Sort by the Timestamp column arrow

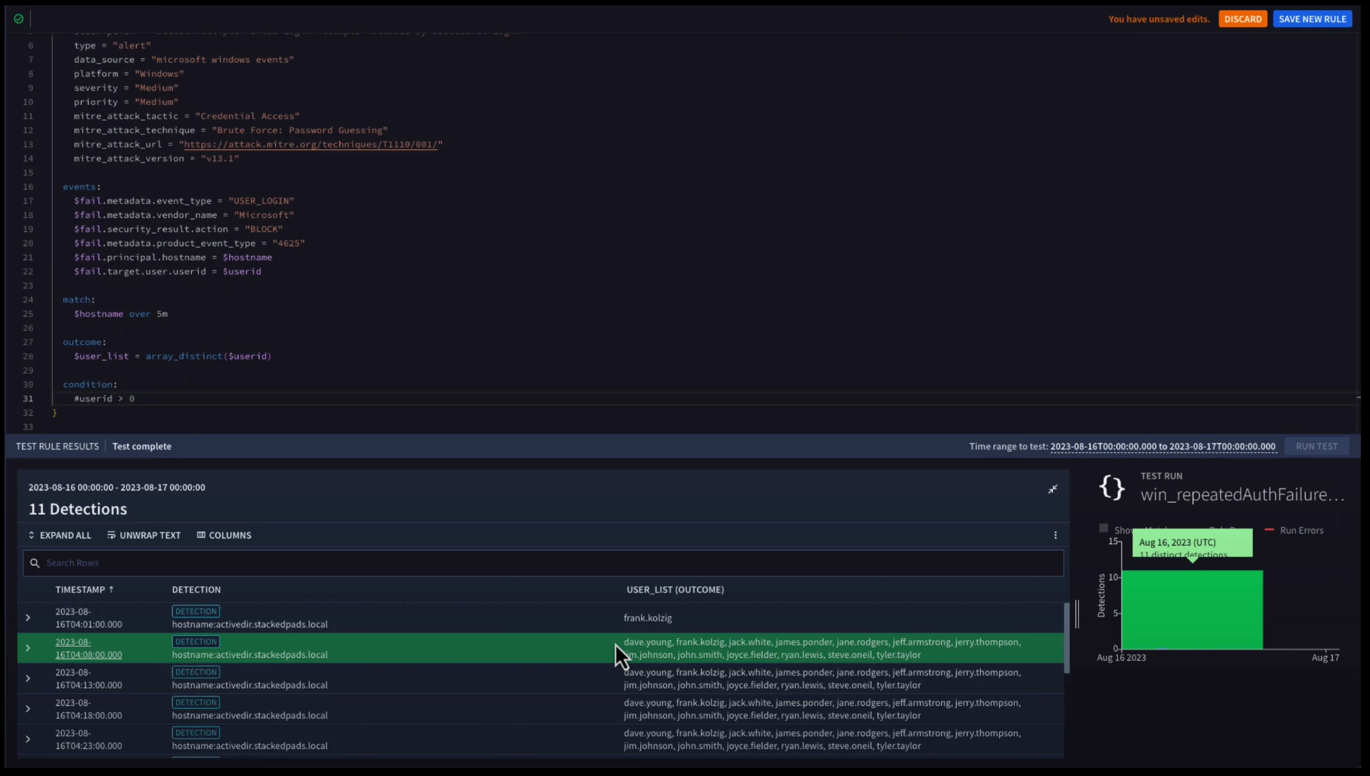pyautogui.click(x=111, y=590)
